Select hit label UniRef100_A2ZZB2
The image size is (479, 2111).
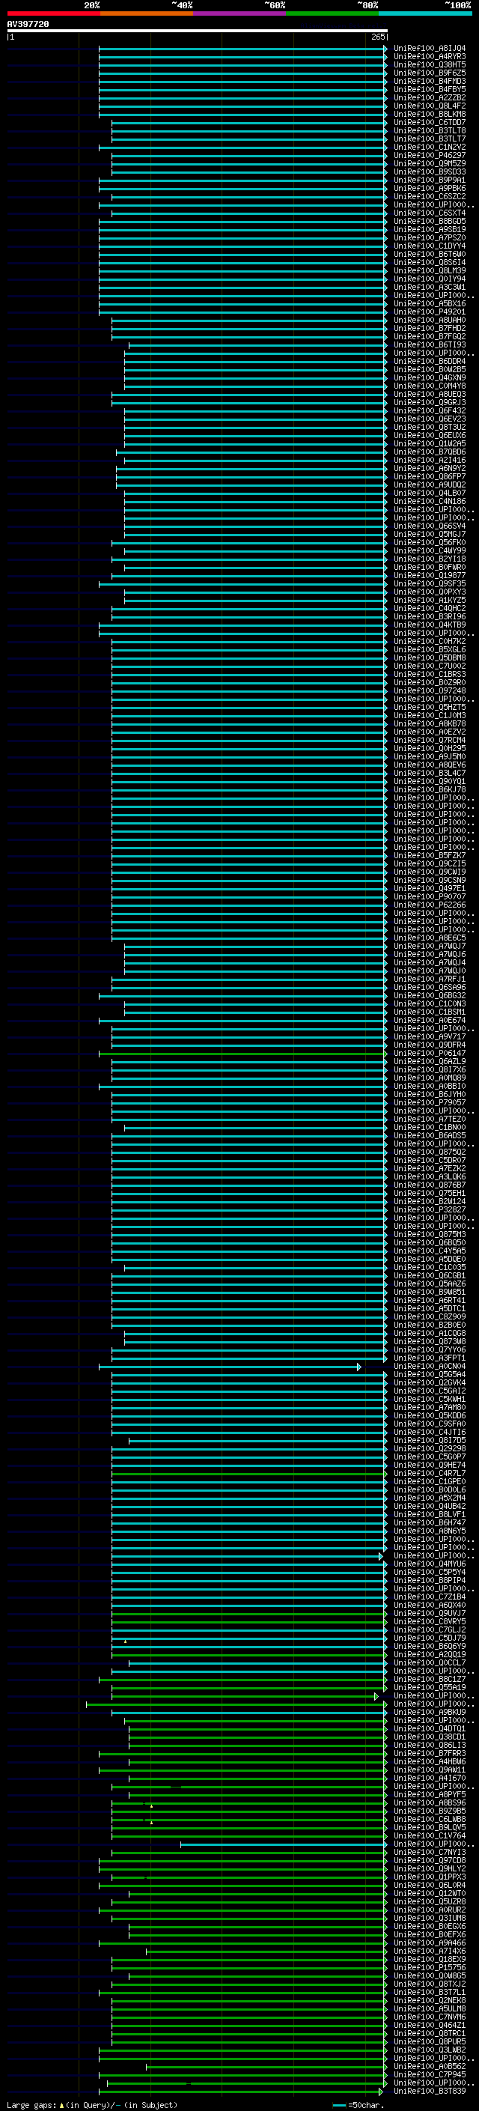point(430,97)
